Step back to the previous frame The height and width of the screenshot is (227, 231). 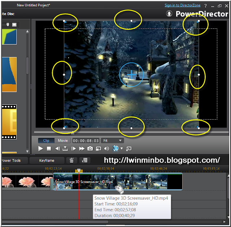tap(57, 149)
